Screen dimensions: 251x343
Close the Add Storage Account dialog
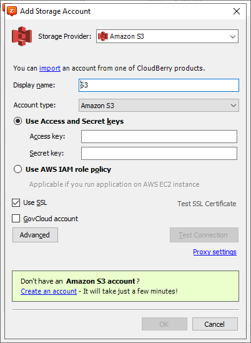(237, 11)
